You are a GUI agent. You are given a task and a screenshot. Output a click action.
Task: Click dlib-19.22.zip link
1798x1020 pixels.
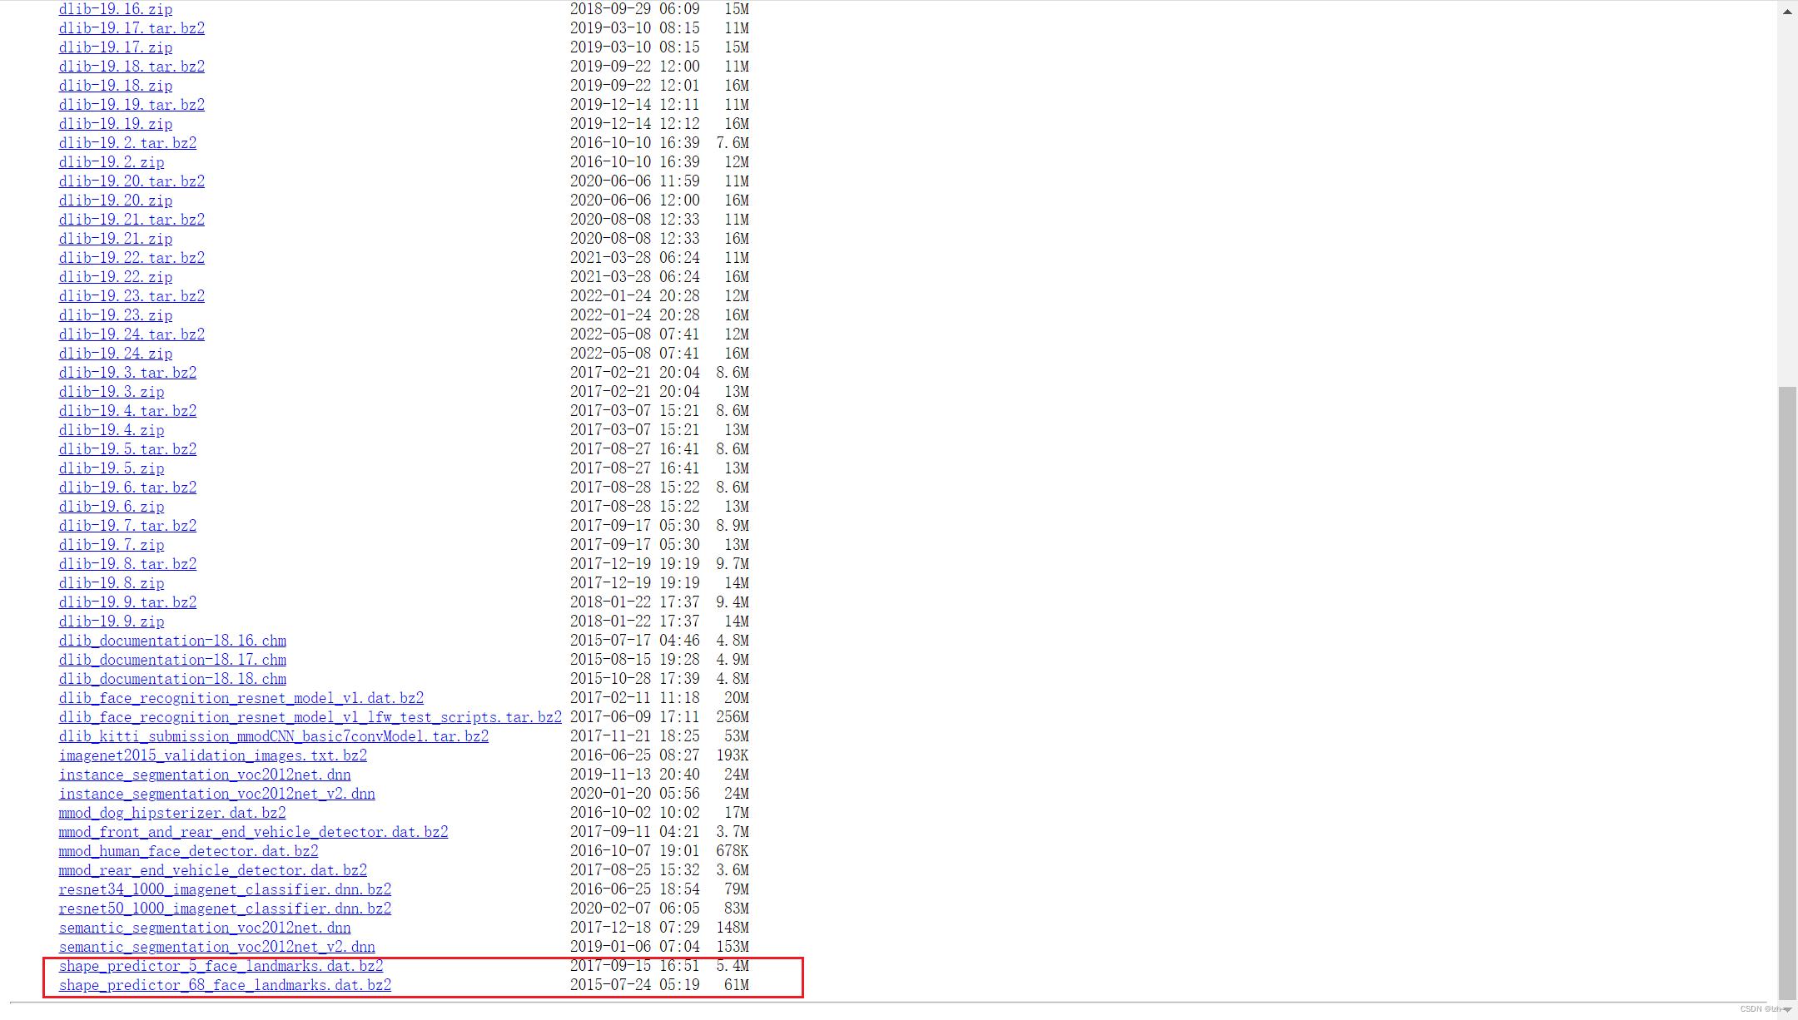(x=116, y=277)
